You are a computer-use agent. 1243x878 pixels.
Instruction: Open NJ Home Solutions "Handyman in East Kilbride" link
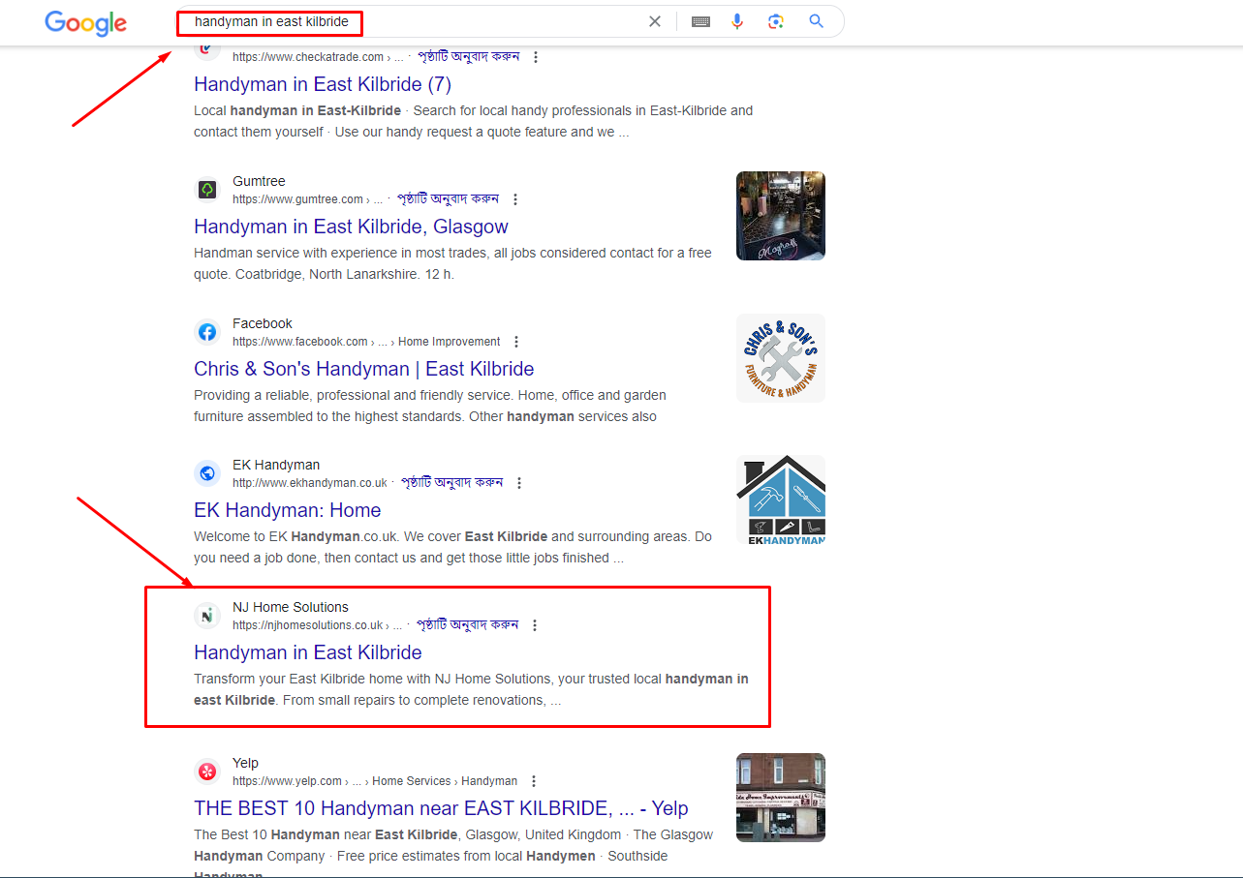(308, 652)
